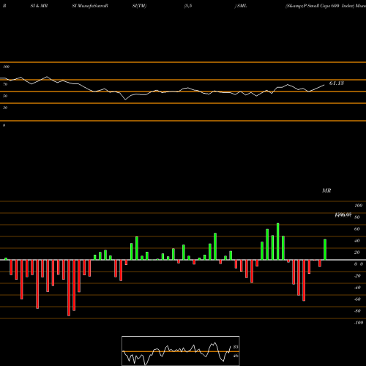Click the 20 label on the MR axis
Image resolution: width=366 pixels, height=366 pixels.
click(357, 253)
